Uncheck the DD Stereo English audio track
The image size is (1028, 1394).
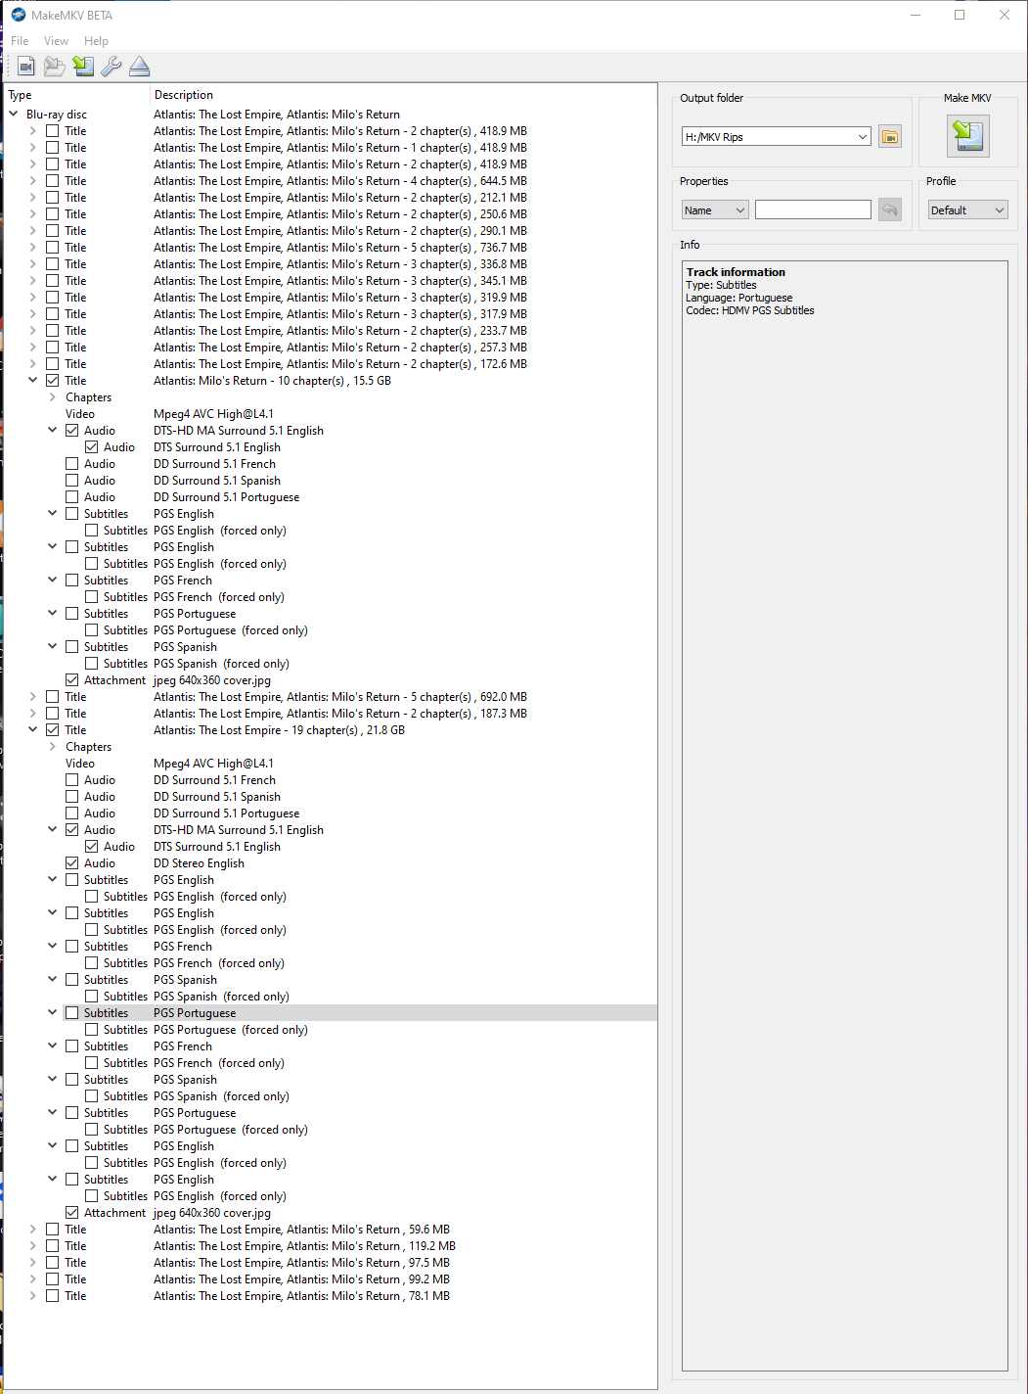point(72,863)
